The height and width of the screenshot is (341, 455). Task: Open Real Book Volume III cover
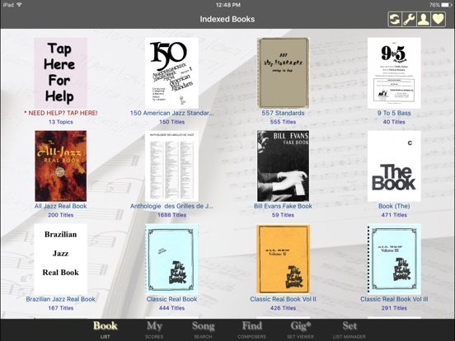(394, 259)
